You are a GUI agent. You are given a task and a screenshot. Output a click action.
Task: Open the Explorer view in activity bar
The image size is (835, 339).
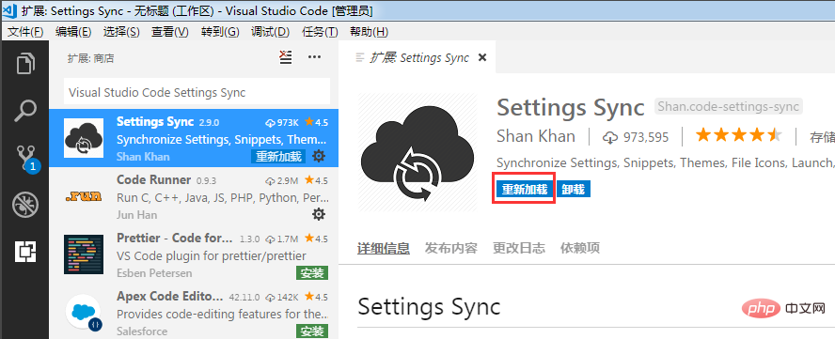(25, 64)
